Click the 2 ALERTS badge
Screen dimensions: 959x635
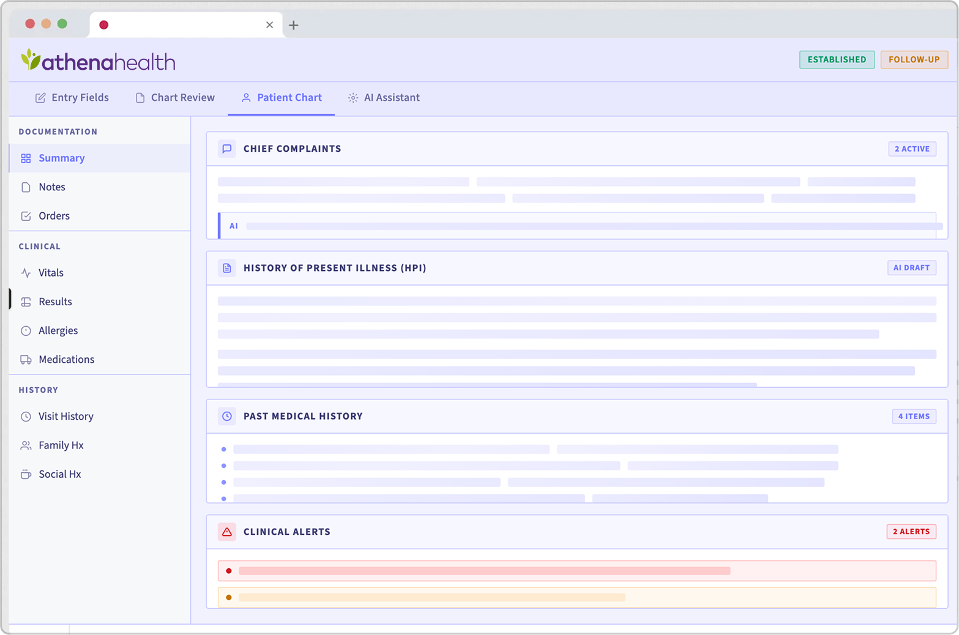point(911,532)
